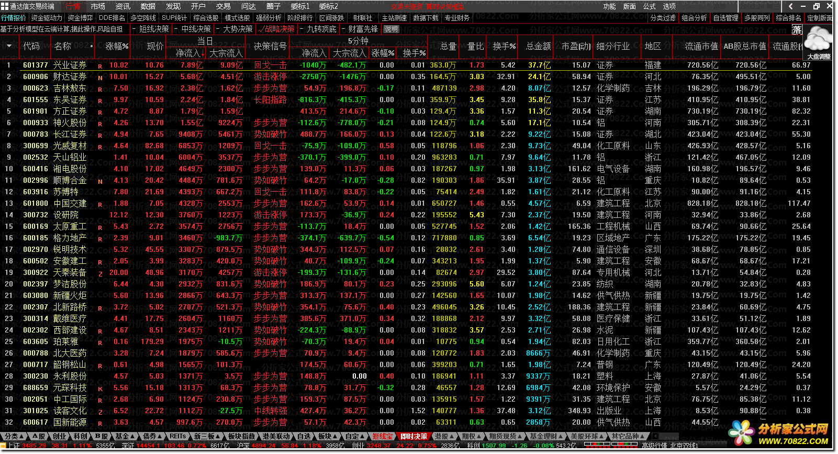Click 高级行情 北京双线1 status text

[x=670, y=446]
